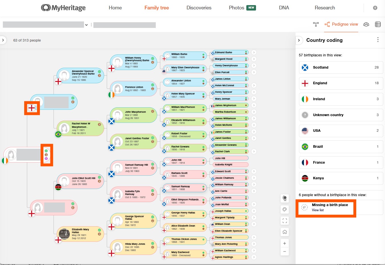The height and width of the screenshot is (265, 385).
Task: Click View list for missing birthplaces
Action: point(318,210)
